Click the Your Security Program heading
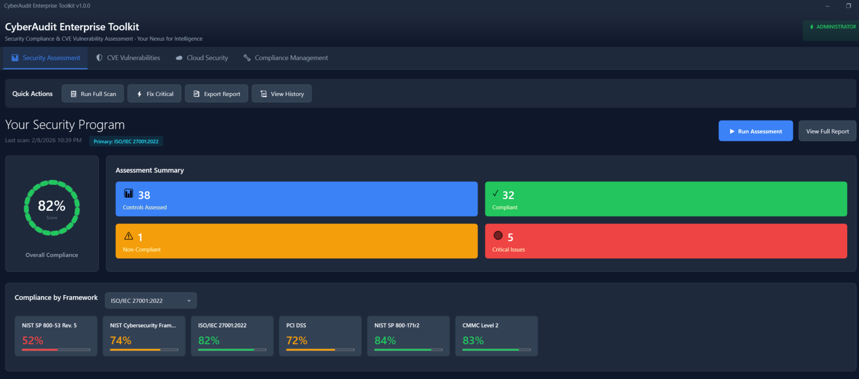Viewport: 859px width, 379px height. click(65, 125)
